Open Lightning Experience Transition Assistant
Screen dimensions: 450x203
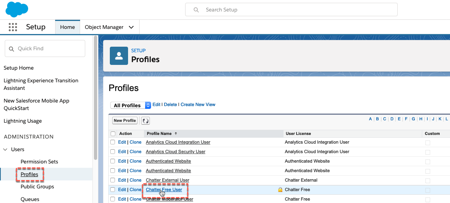pyautogui.click(x=41, y=84)
